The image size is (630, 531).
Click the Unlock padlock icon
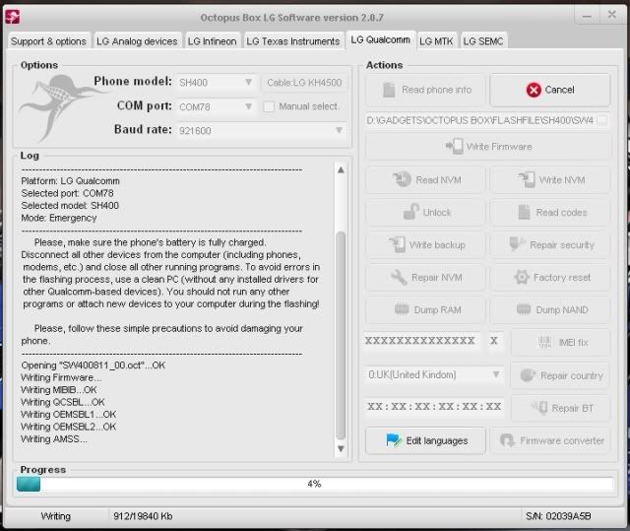tap(411, 212)
